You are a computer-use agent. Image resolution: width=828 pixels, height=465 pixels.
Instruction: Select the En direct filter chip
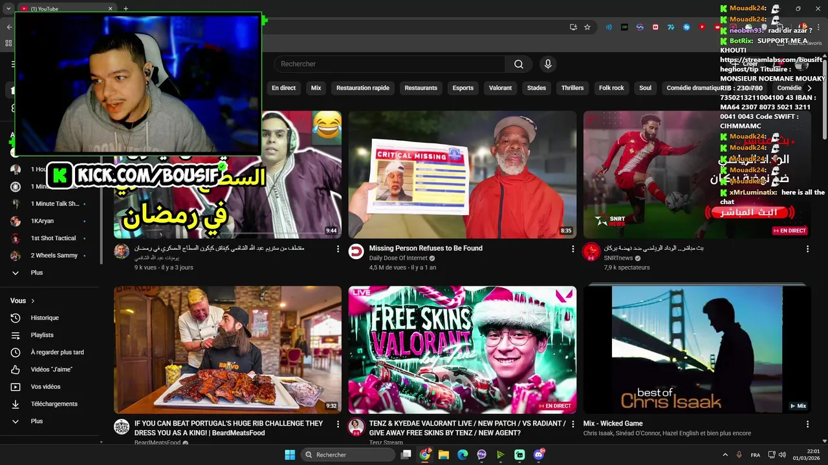(283, 88)
